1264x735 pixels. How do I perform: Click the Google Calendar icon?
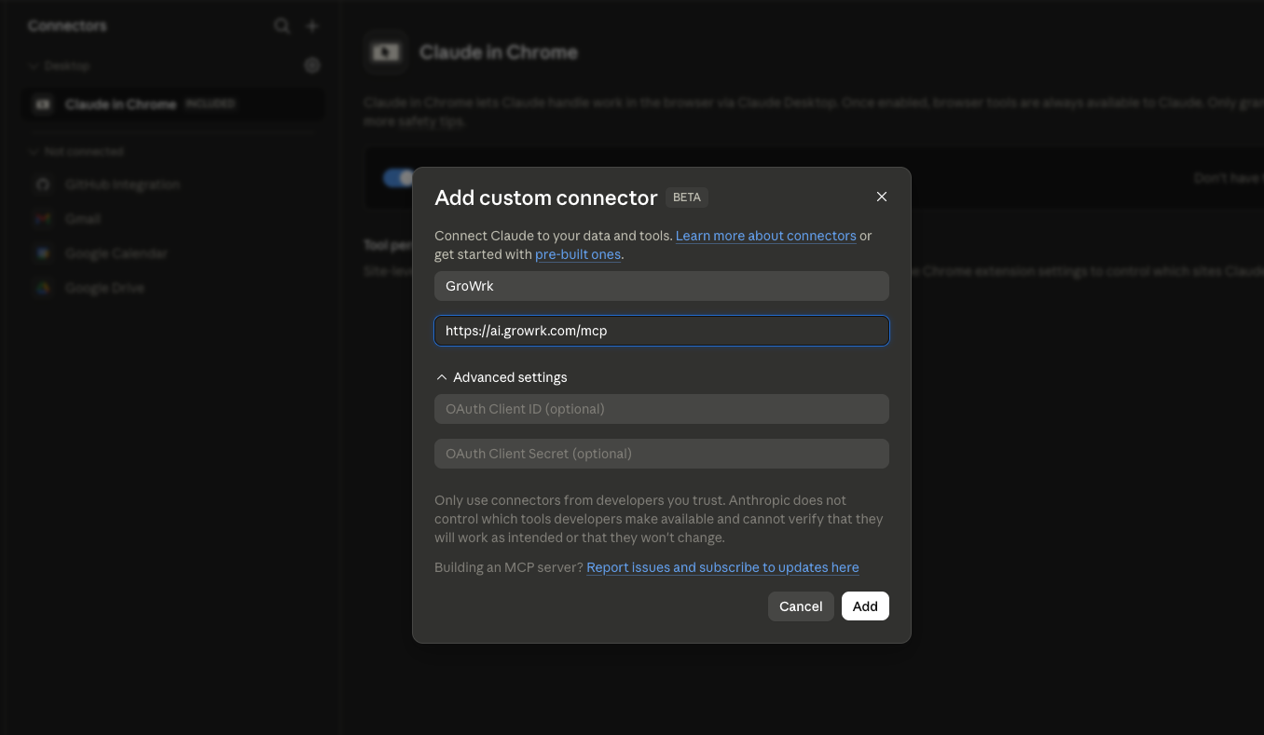[43, 253]
